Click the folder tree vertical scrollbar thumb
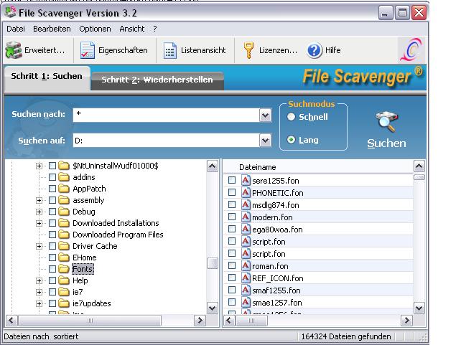Viewport: 461px width, 345px height. coord(213,263)
